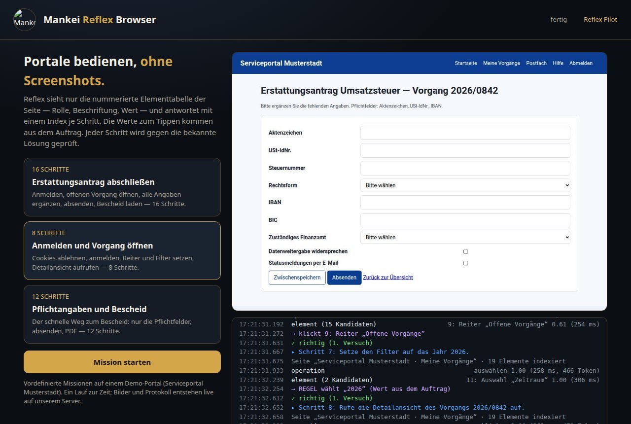631x424 pixels.
Task: Click the log timestamp 17:21:31.933
Action: click(261, 371)
